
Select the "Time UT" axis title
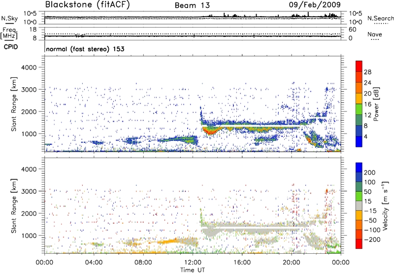click(x=193, y=270)
